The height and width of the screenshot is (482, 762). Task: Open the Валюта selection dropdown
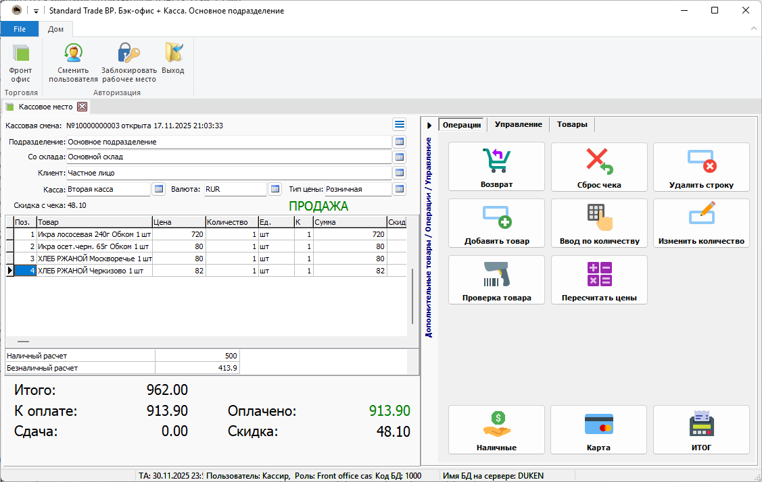tap(277, 189)
